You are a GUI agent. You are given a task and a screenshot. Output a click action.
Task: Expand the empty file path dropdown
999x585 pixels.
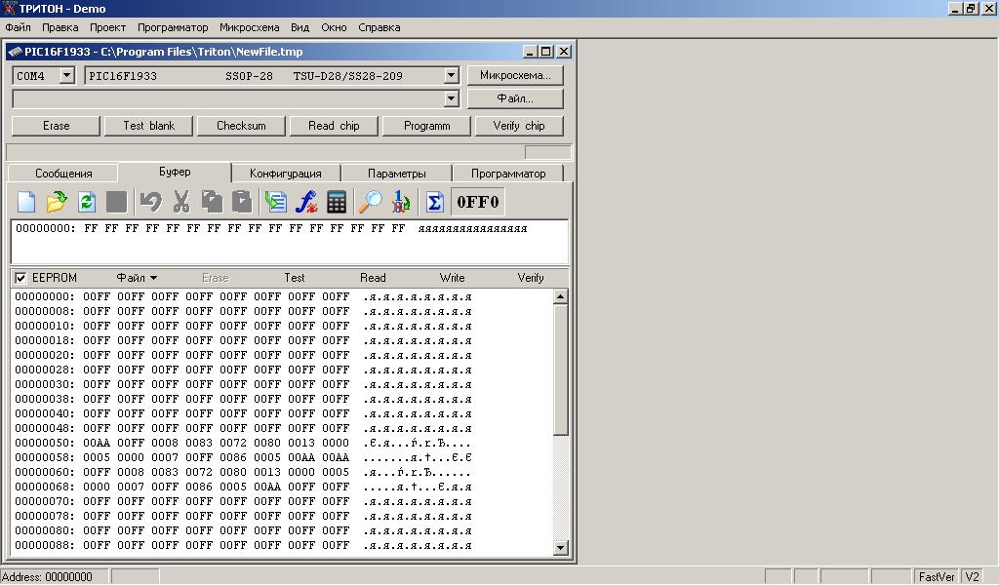[451, 98]
